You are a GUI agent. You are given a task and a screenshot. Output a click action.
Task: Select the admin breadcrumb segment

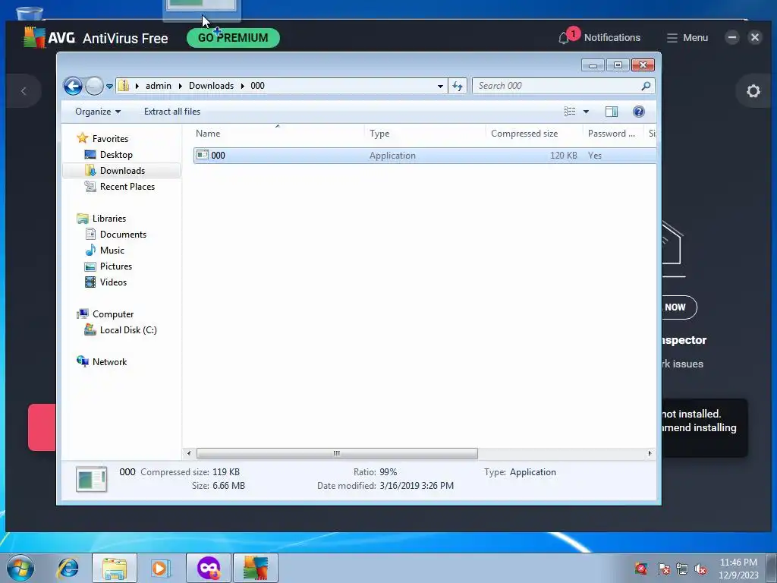pyautogui.click(x=158, y=86)
